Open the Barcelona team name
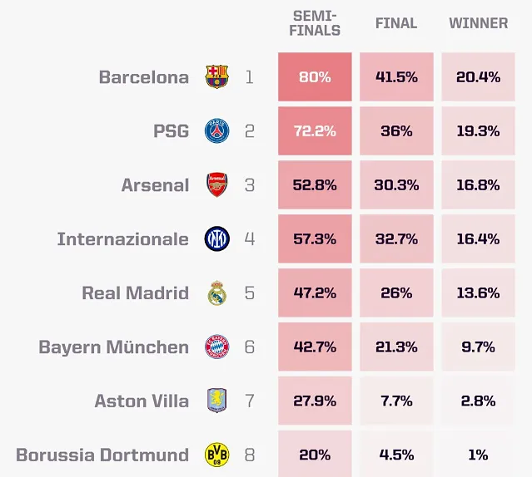 pos(144,77)
